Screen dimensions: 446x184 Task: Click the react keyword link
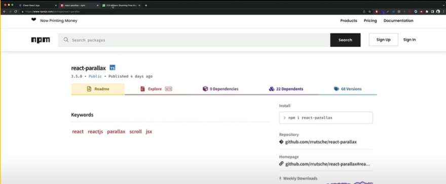(x=78, y=131)
